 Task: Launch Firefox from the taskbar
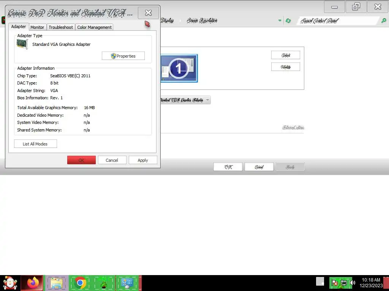click(x=33, y=283)
